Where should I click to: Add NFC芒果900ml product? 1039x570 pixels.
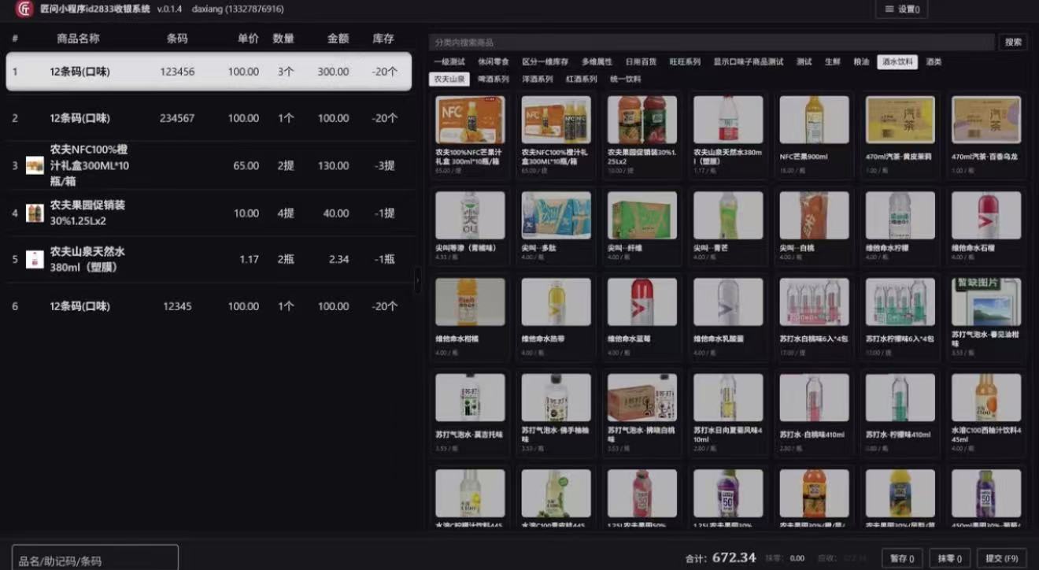click(815, 135)
